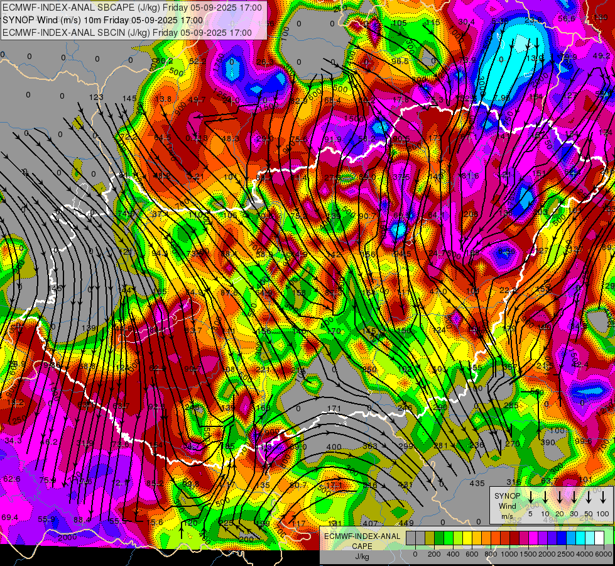Pick the dark green CAPE legend swatch
615x566 pixels.
pos(439,538)
